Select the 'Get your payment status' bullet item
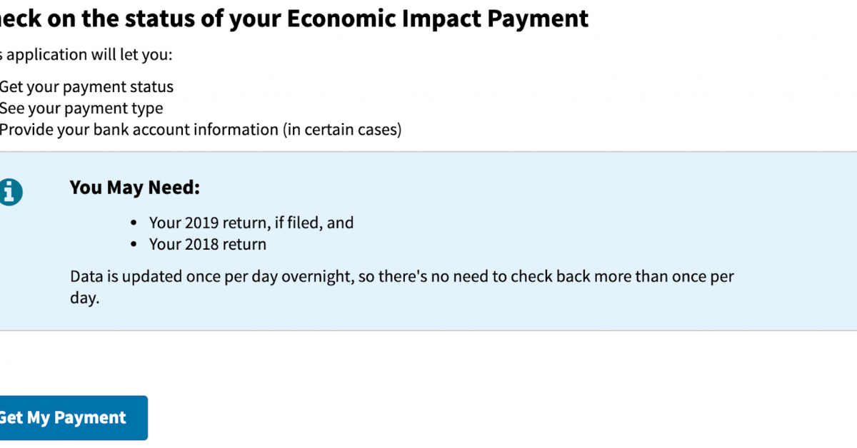The height and width of the screenshot is (448, 857). 87,86
